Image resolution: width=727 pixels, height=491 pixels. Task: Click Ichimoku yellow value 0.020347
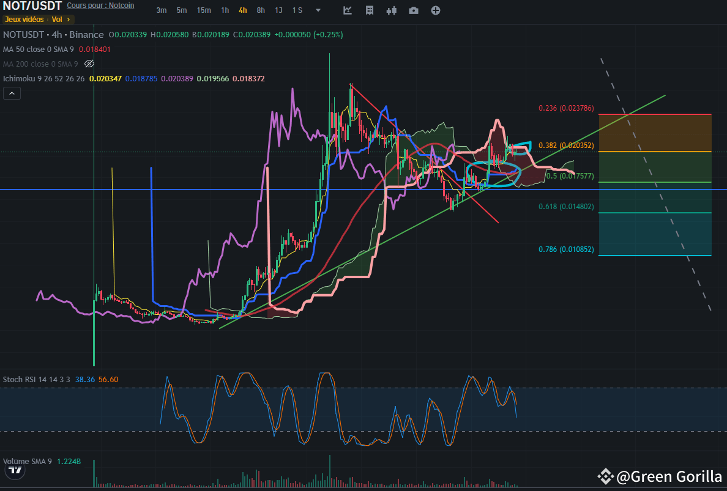[x=105, y=79]
